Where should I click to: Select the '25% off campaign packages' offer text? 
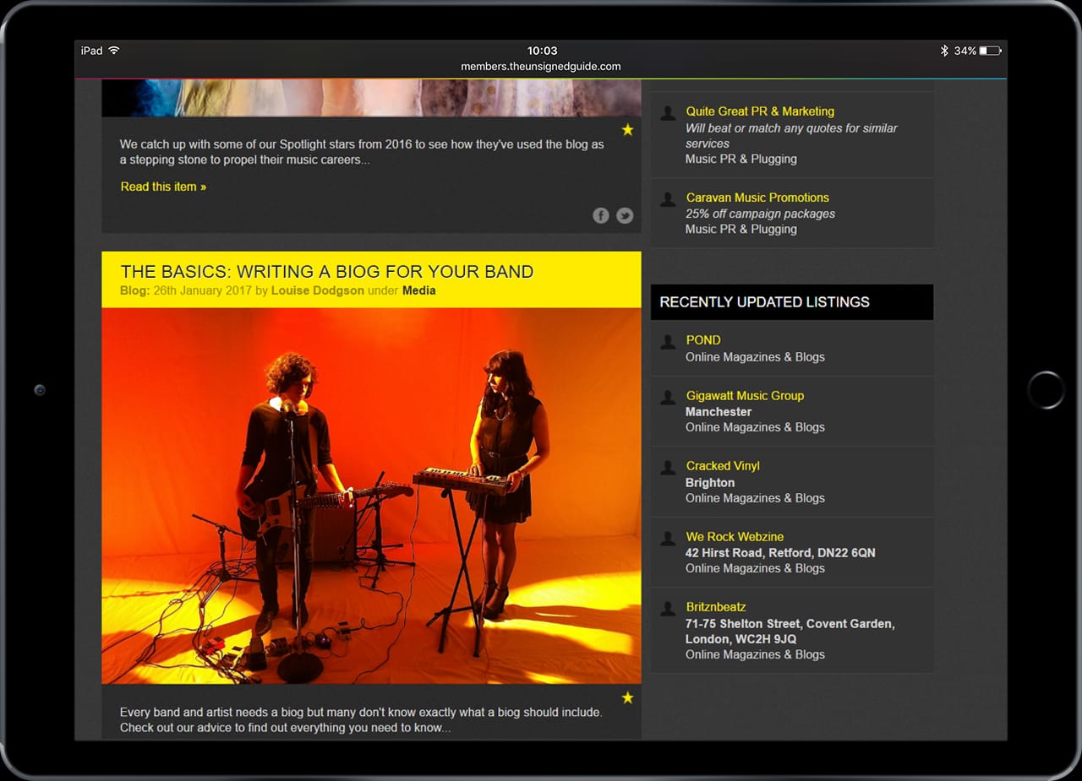(760, 214)
